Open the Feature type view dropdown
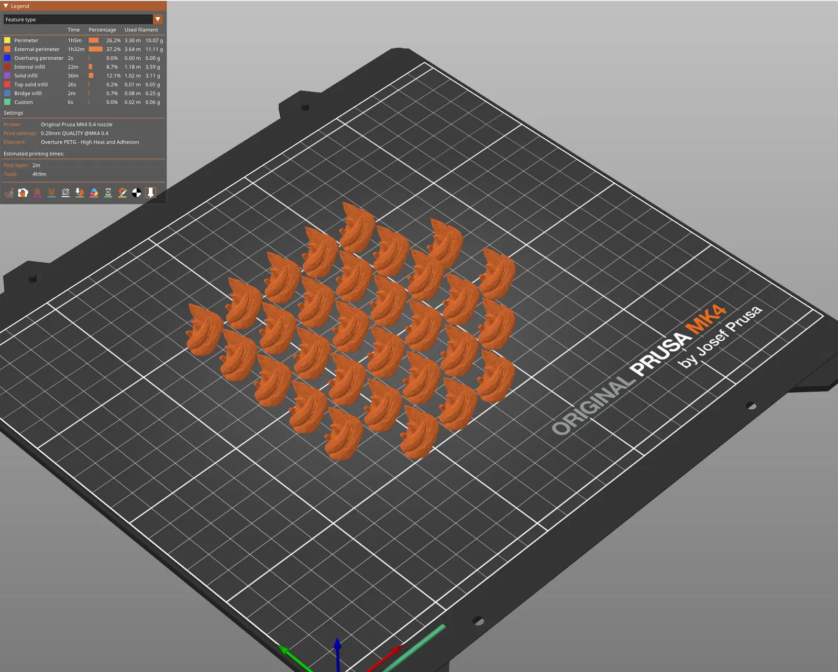The height and width of the screenshot is (672, 838). click(x=83, y=19)
